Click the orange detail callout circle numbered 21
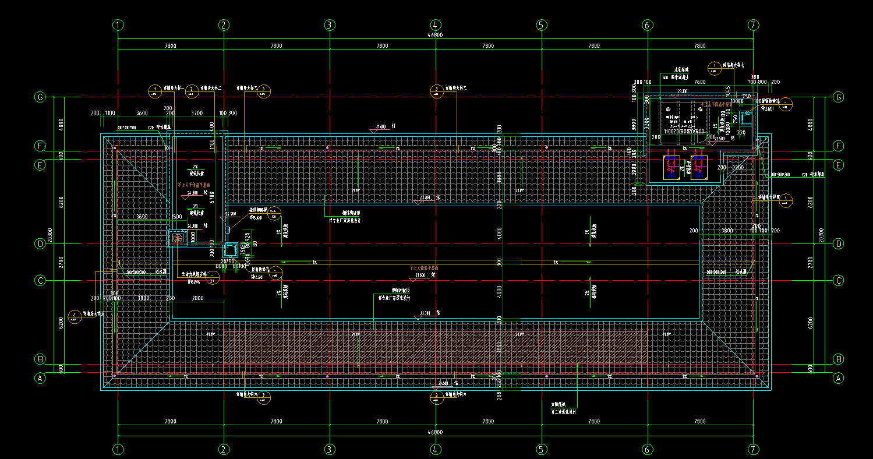873x459 pixels. point(213,281)
